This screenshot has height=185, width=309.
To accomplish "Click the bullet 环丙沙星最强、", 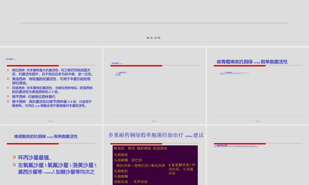I will point(35,158).
